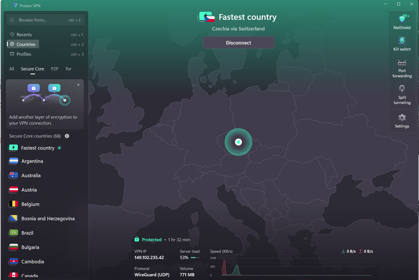
Task: Click the Belgium flag icon
Action: coord(13,204)
